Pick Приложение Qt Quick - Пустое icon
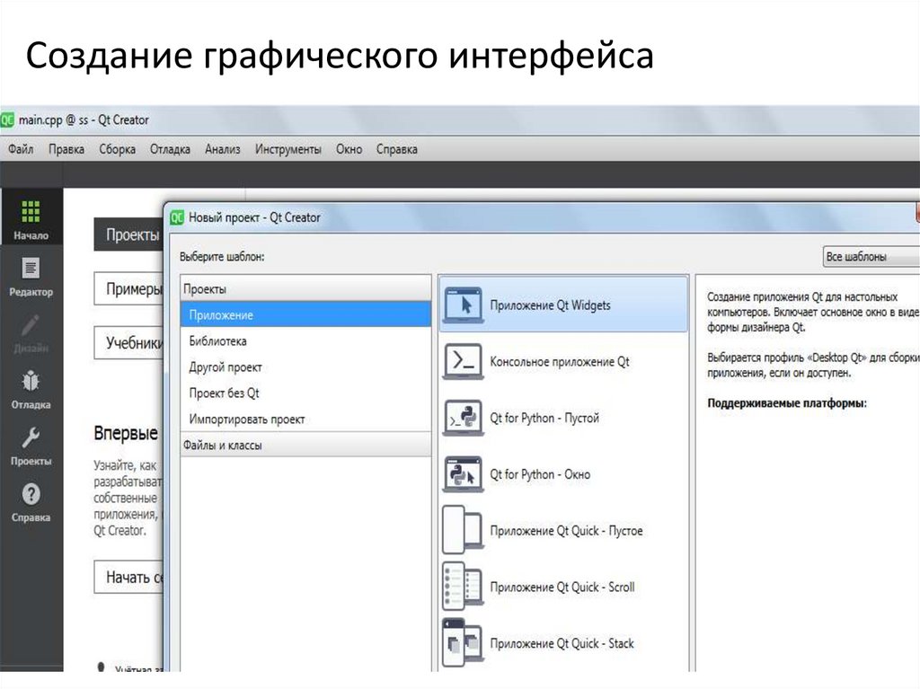The width and height of the screenshot is (920, 689). pyautogui.click(x=463, y=531)
